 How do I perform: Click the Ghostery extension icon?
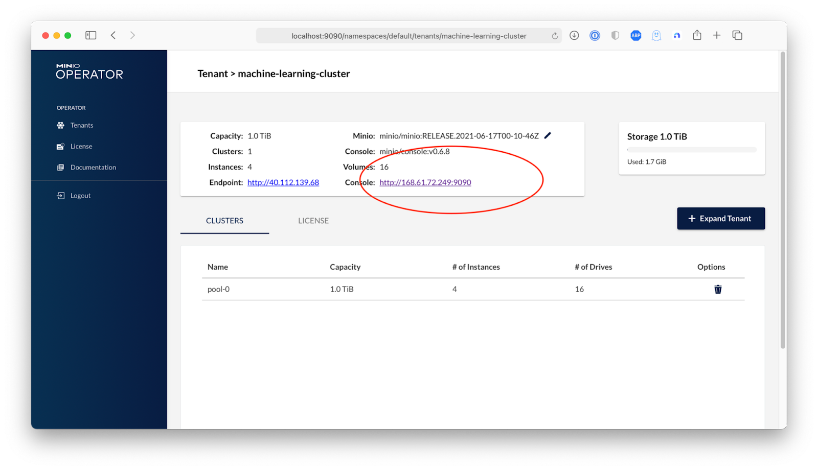tap(656, 35)
